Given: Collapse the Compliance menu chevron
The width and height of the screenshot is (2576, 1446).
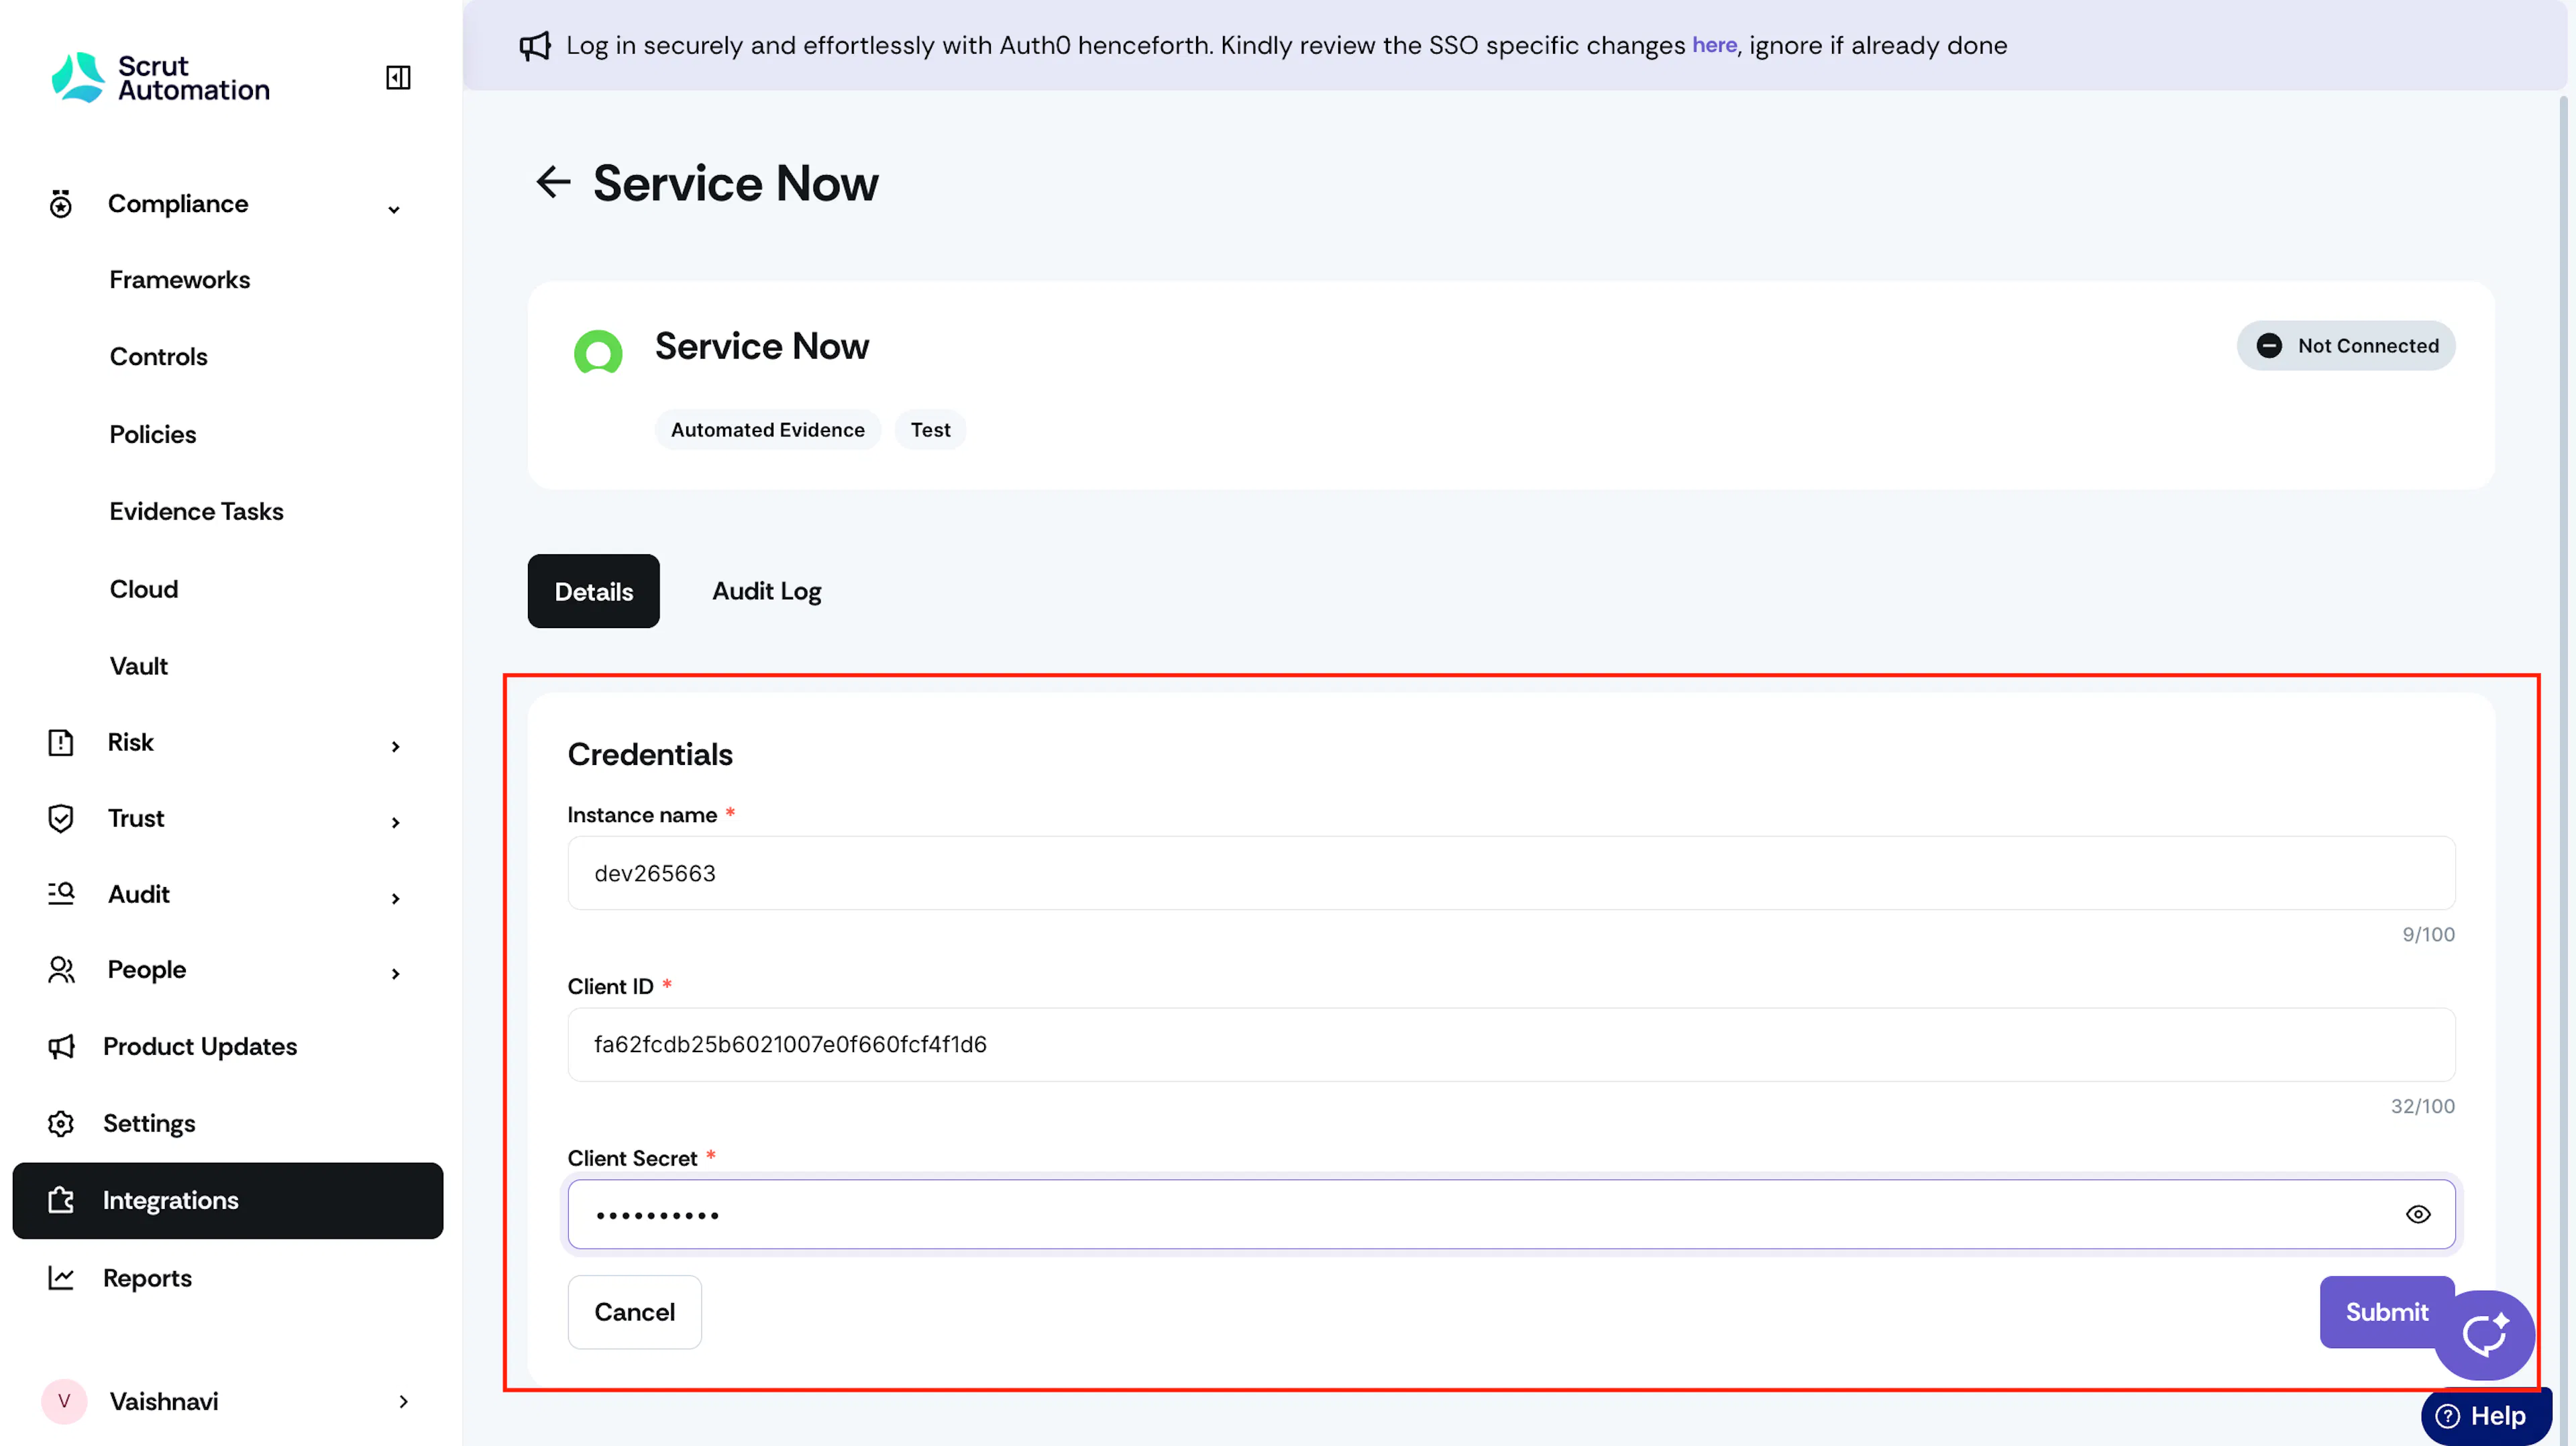Looking at the screenshot, I should click(394, 209).
